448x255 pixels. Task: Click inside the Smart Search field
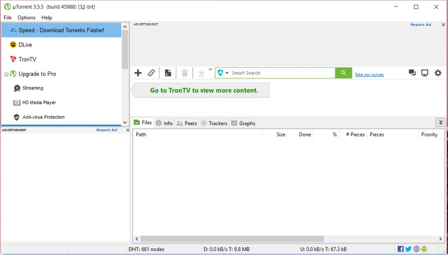tap(283, 73)
